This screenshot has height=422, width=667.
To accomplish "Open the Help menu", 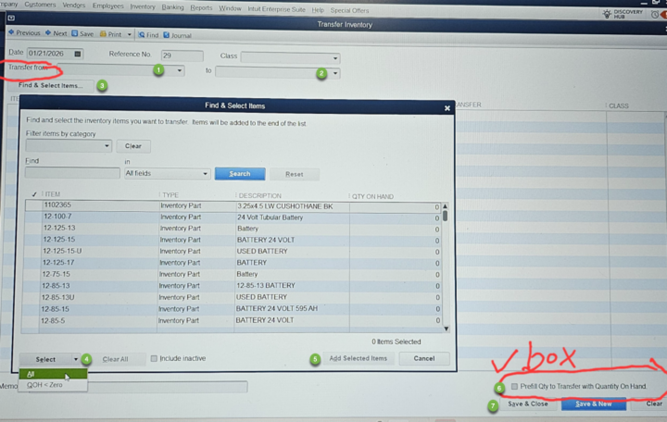I will (318, 10).
